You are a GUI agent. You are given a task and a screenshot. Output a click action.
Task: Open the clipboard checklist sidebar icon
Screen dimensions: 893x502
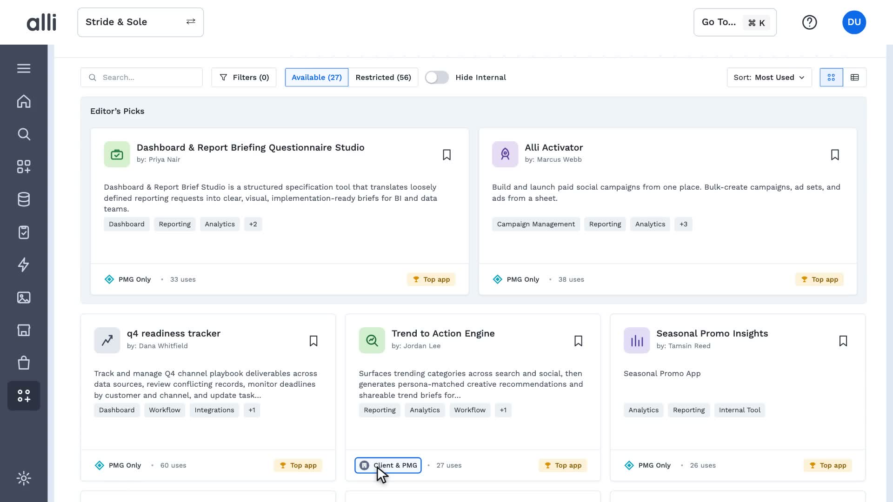pos(24,232)
